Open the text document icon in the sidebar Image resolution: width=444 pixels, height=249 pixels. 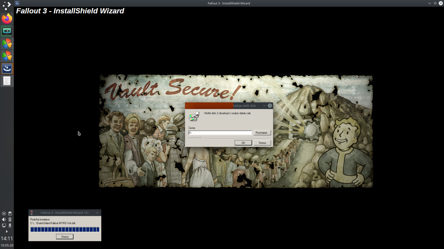click(x=6, y=81)
